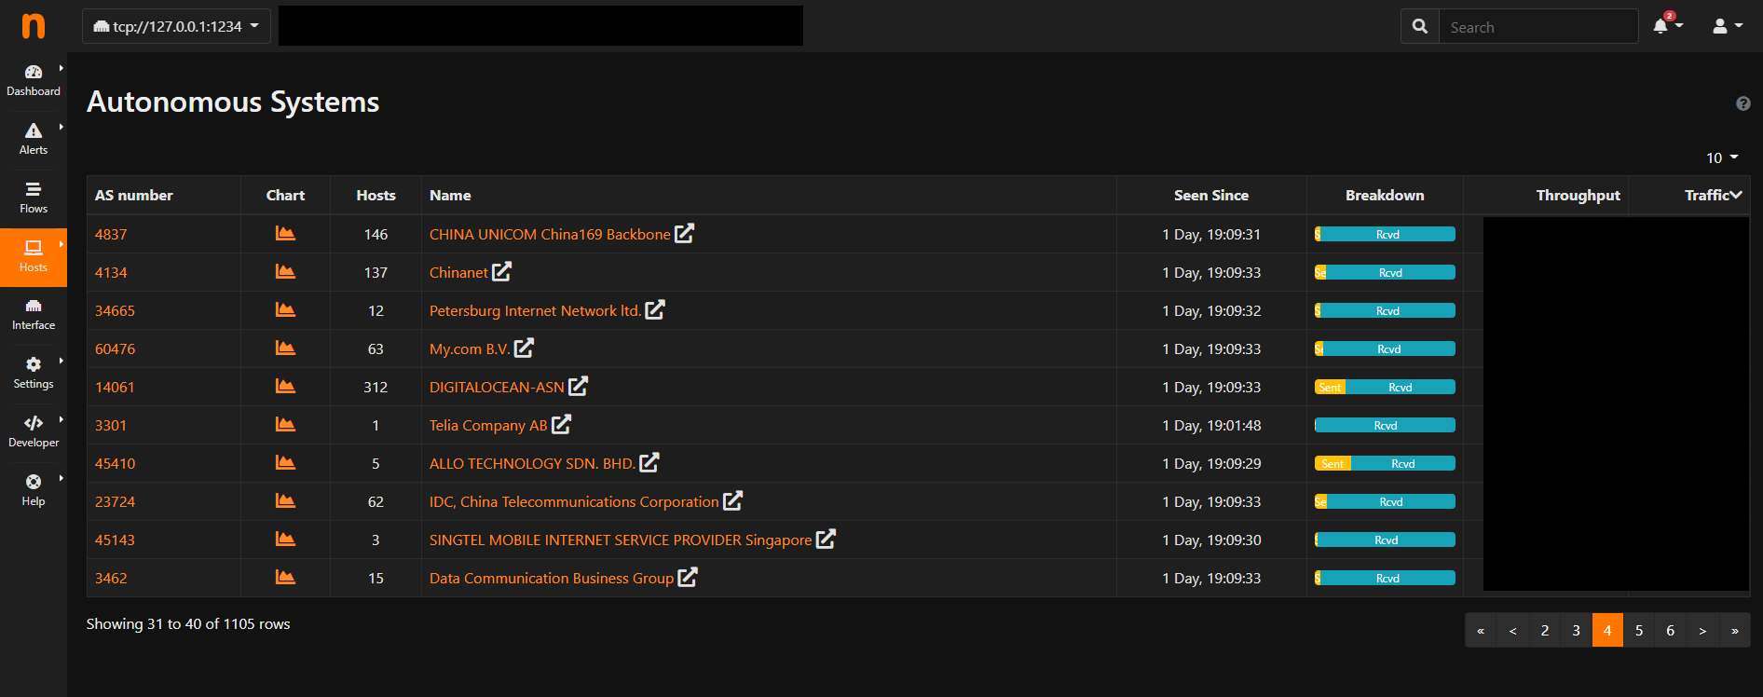Open external link icon for Chinanet

[502, 271]
